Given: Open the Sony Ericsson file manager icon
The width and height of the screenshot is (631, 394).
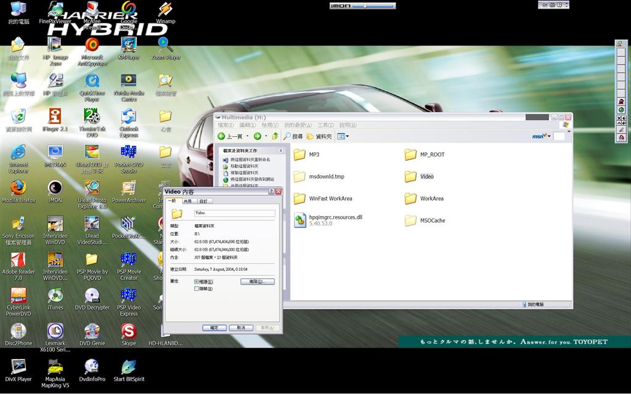Looking at the screenshot, I should click(18, 230).
